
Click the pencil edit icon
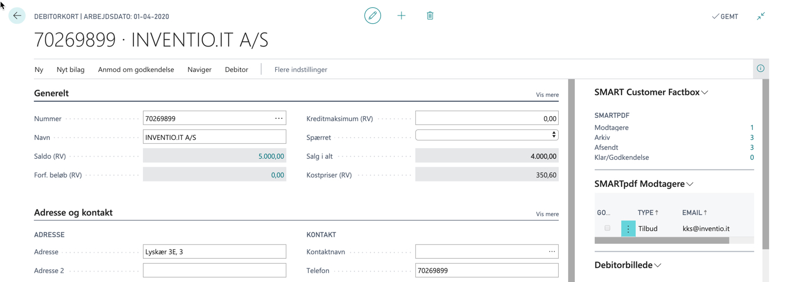coord(373,16)
